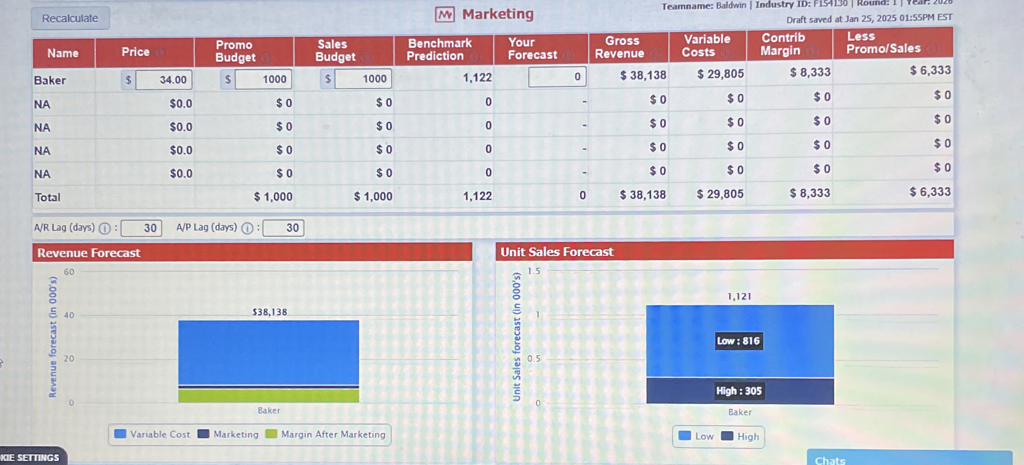Click the Marketing M icon in the header
The width and height of the screenshot is (1024, 465).
[446, 14]
